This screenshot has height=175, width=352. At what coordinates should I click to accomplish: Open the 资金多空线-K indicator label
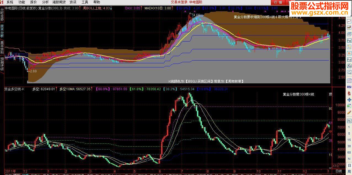(14, 89)
